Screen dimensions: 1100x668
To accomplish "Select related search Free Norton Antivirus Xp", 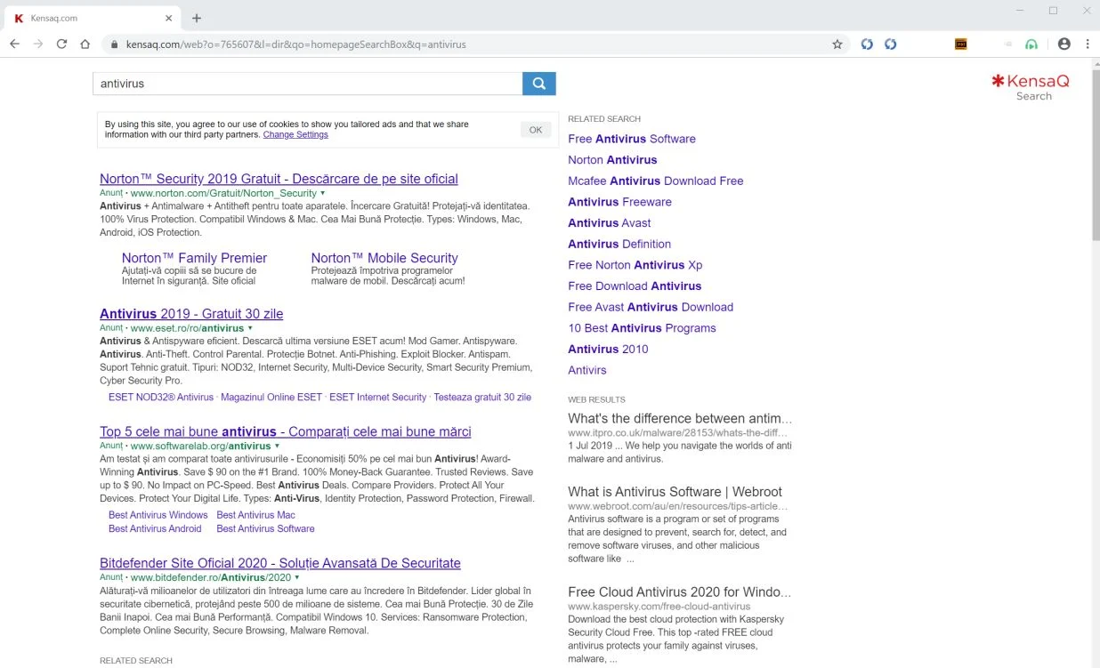I will point(635,265).
